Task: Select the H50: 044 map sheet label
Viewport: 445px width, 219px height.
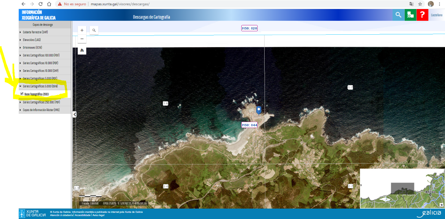Action: point(249,125)
